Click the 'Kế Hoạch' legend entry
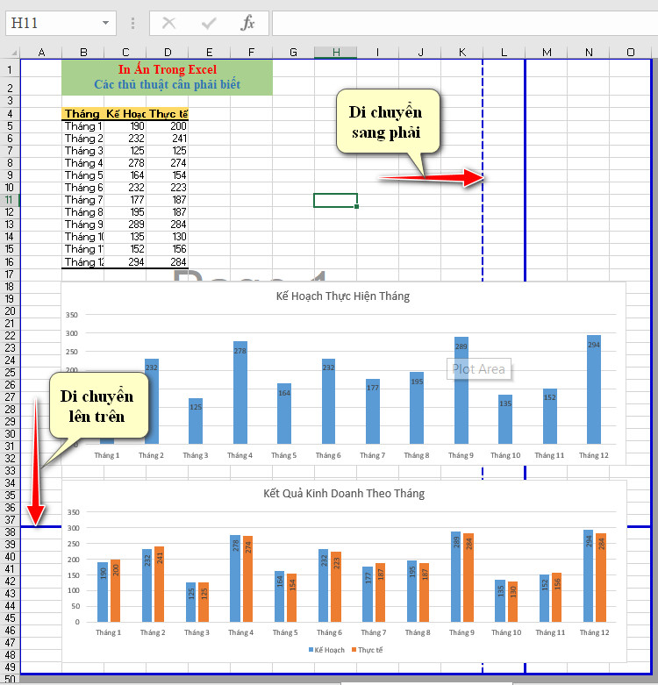This screenshot has width=658, height=685. [x=326, y=650]
